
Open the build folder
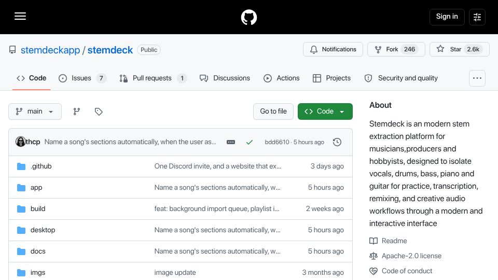coord(38,209)
